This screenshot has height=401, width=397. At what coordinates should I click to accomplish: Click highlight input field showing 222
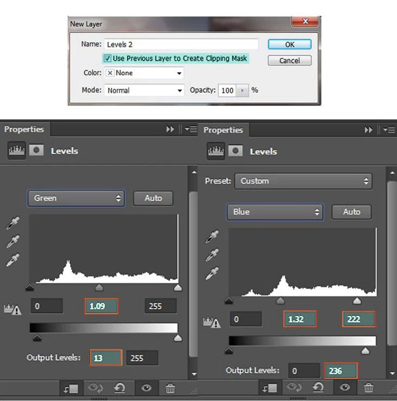pyautogui.click(x=359, y=319)
